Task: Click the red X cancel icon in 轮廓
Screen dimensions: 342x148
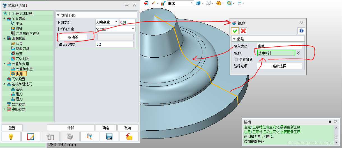Action: [x=243, y=31]
